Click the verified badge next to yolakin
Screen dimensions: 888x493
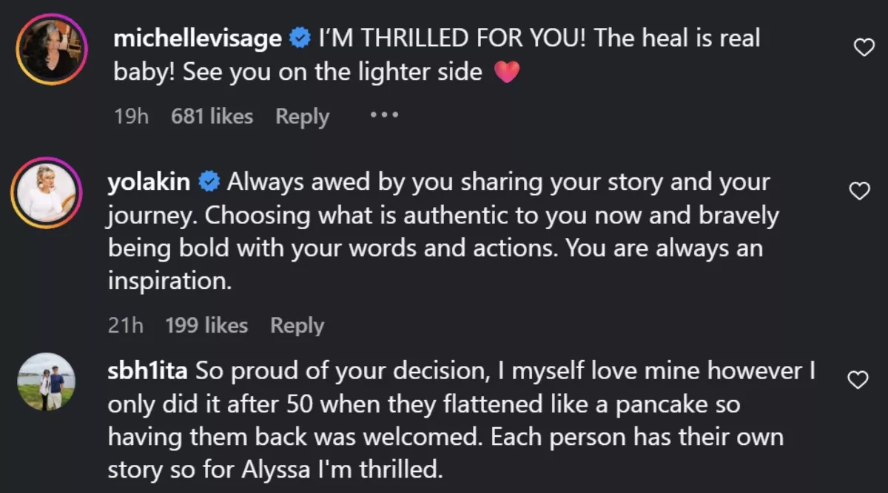pos(209,182)
